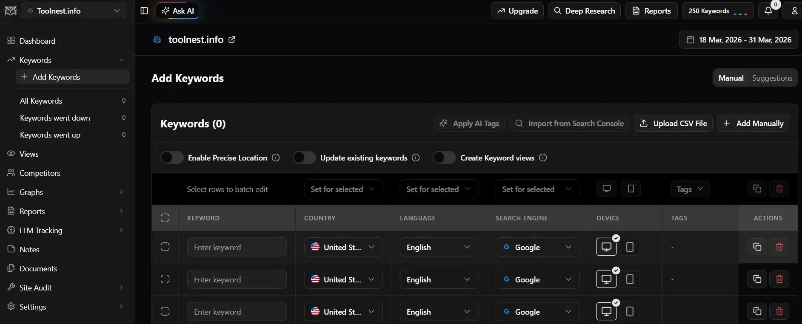The width and height of the screenshot is (802, 324).
Task: Select mobile device in first keyword row
Action: coord(630,247)
